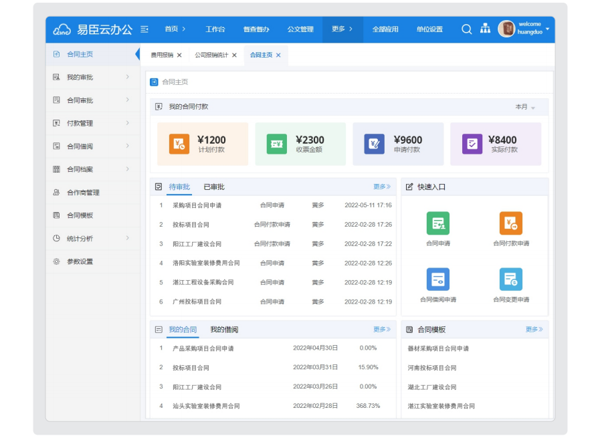Viewport: 600px width, 438px height.
Task: Expand the 我的审批 sidebar chevron
Action: pos(127,77)
